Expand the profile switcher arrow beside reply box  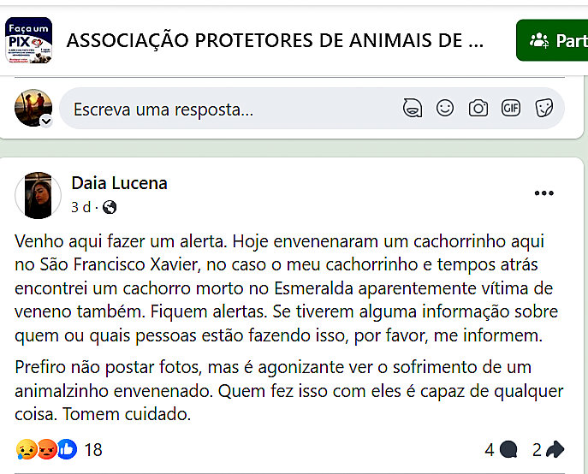pyautogui.click(x=46, y=121)
